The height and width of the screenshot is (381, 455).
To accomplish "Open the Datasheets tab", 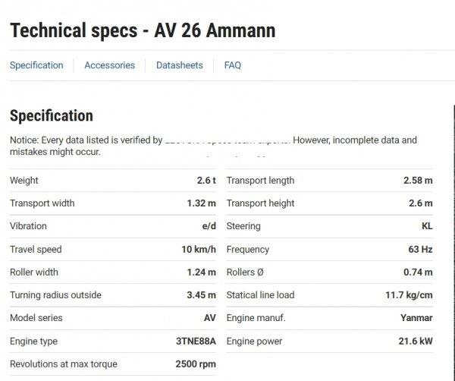I will click(179, 65).
